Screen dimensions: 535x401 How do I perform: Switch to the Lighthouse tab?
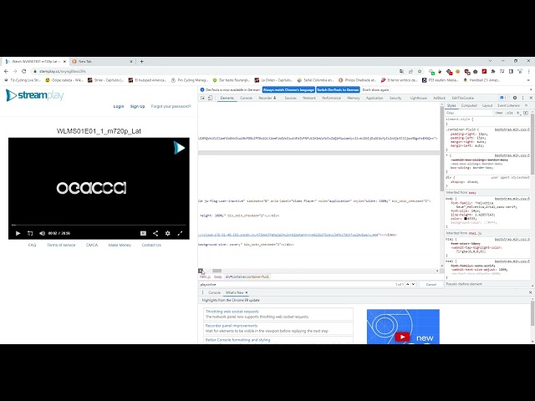point(418,98)
